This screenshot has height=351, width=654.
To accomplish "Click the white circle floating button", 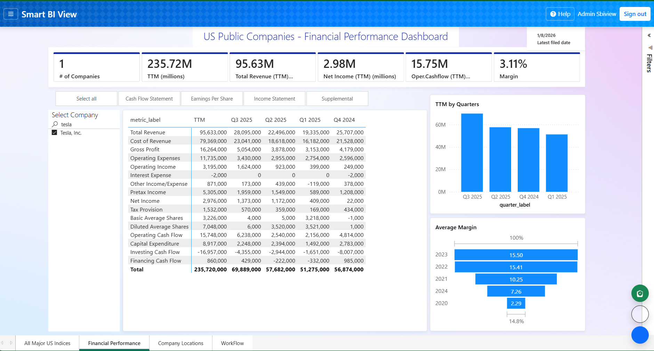I will [640, 314].
